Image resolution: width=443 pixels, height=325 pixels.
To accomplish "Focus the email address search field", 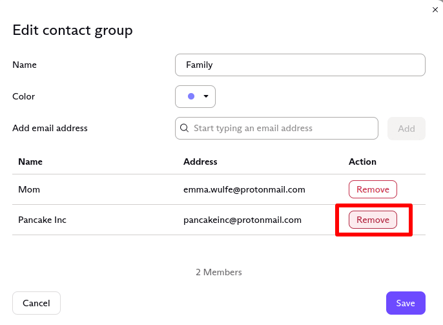I will click(276, 129).
